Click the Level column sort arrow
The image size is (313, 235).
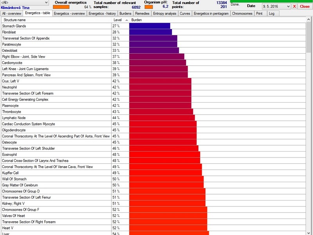[126, 20]
